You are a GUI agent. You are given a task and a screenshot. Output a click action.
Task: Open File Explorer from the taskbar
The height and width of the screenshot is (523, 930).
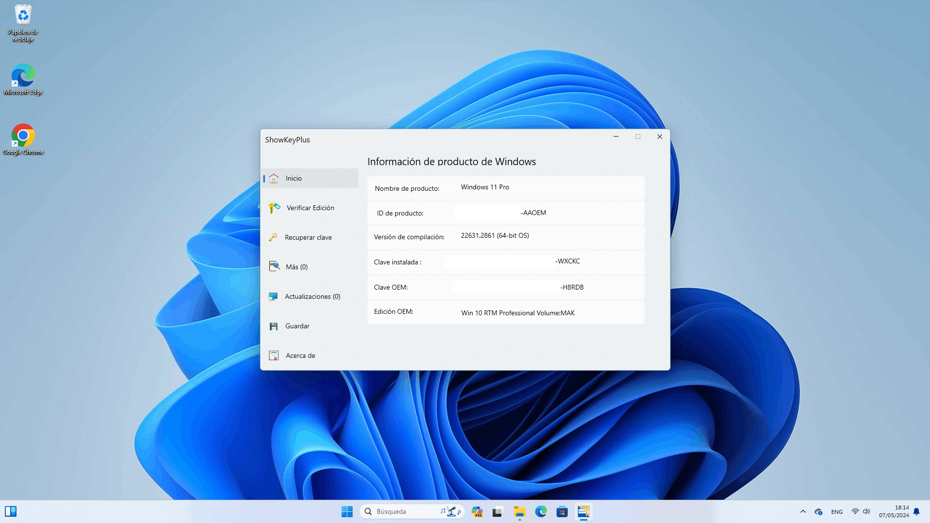click(x=519, y=511)
